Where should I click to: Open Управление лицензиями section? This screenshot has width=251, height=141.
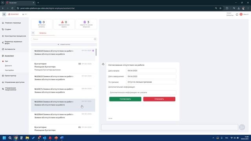click(x=11, y=89)
